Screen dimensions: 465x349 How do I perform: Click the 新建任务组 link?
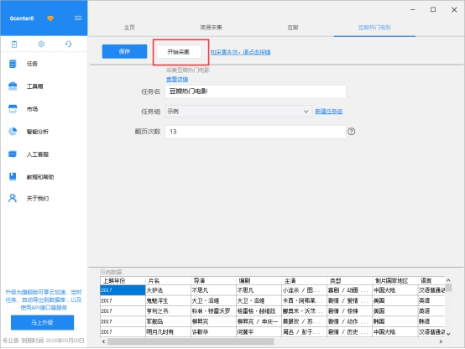[x=328, y=112]
